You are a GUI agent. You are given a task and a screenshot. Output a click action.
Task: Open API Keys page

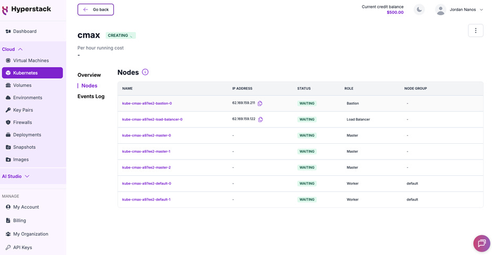(19, 248)
